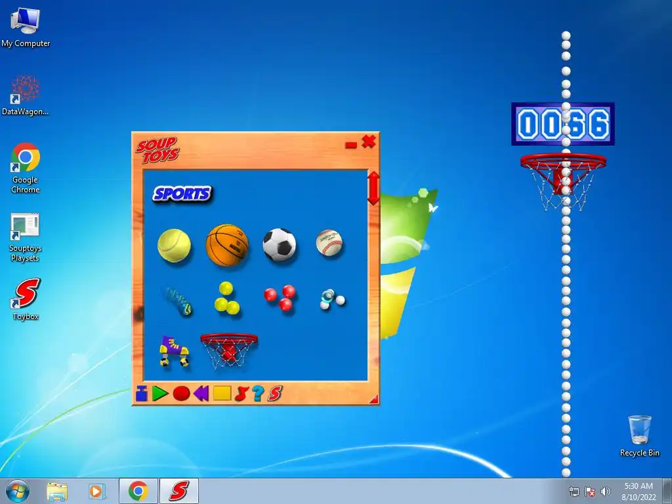Open Windows Media Player from the taskbar

[x=97, y=492]
